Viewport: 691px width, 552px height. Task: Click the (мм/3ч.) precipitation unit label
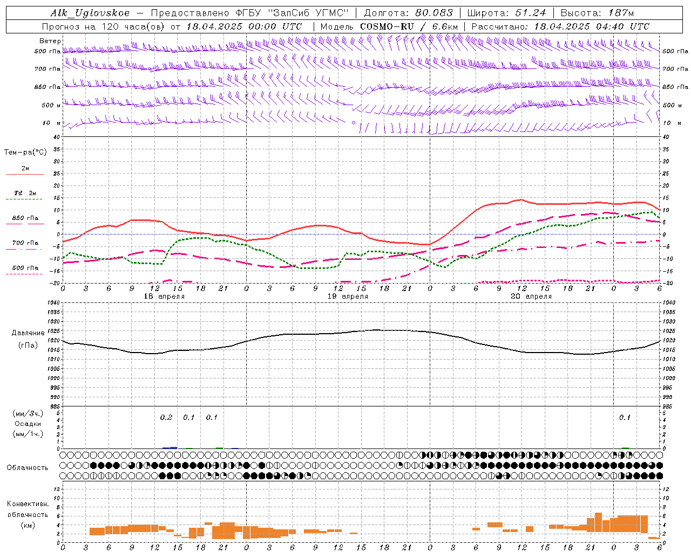(28, 413)
